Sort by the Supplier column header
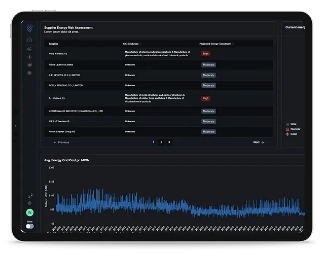Screen dimensions: 324x253 click(54, 44)
